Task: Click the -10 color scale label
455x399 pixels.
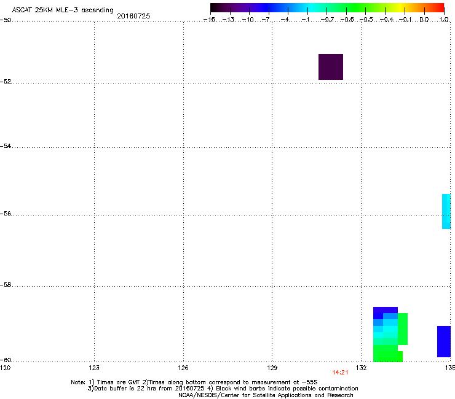Action: 248,20
